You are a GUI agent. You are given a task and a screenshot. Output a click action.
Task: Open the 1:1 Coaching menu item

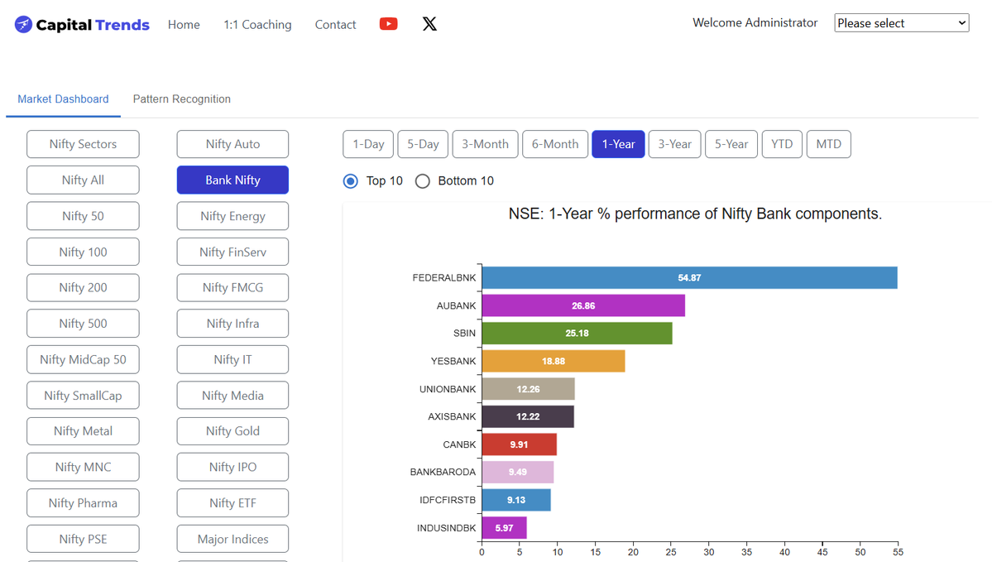tap(257, 25)
